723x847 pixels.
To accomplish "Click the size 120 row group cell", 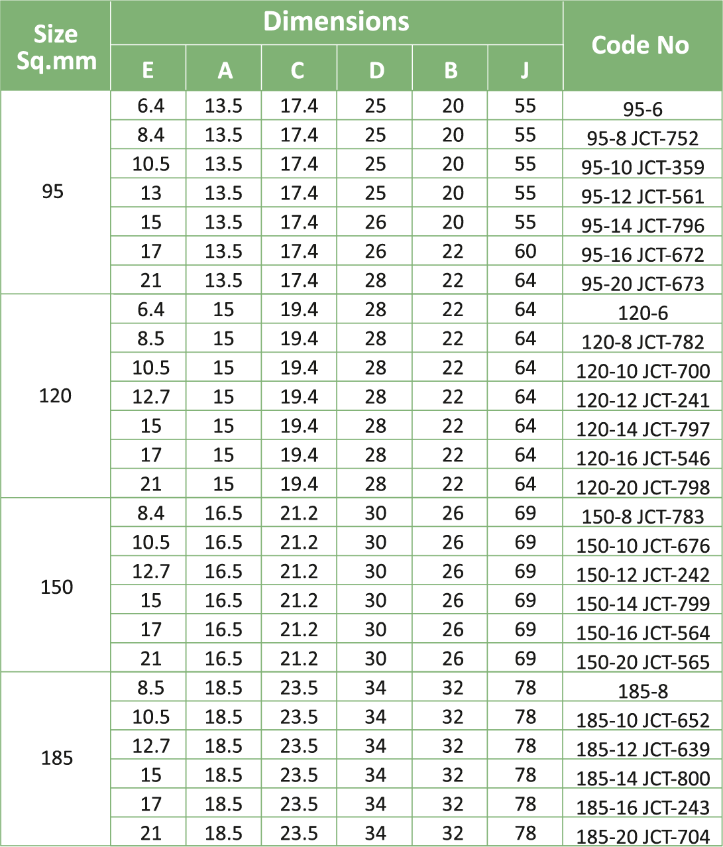I will pyautogui.click(x=55, y=396).
